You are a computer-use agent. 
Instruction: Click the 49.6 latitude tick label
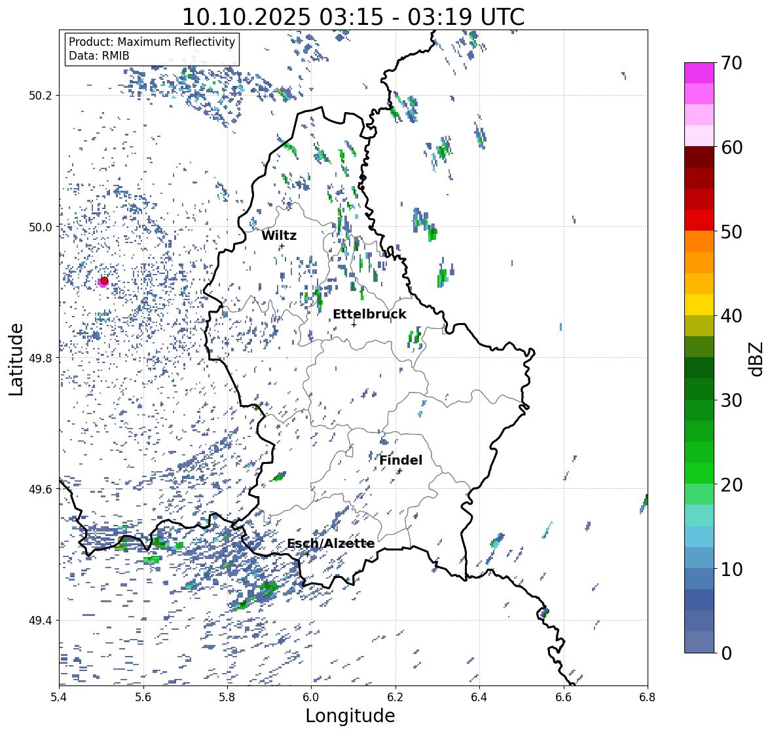click(41, 489)
